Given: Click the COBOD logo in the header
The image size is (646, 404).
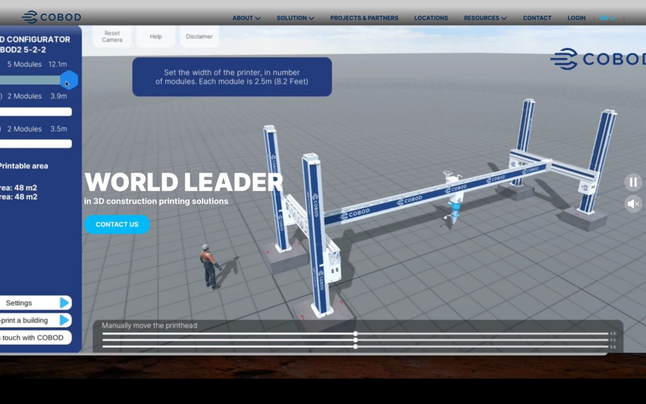Looking at the screenshot, I should [51, 17].
